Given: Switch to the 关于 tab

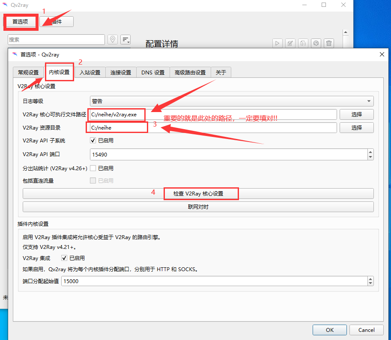Looking at the screenshot, I should coord(221,72).
